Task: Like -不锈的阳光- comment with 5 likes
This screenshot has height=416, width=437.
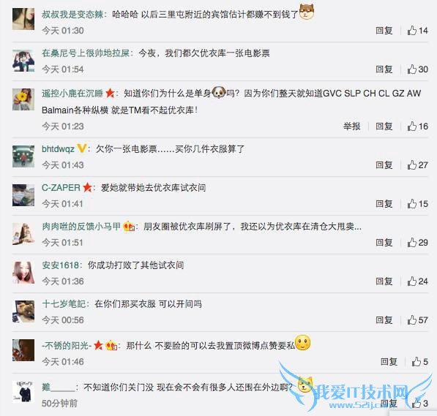Action: (419, 361)
